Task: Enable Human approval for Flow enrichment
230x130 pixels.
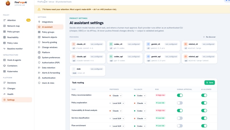Action: [x=180, y=126]
